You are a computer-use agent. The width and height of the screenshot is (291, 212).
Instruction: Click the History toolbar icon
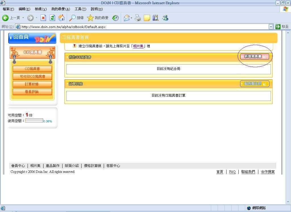tap(115, 18)
